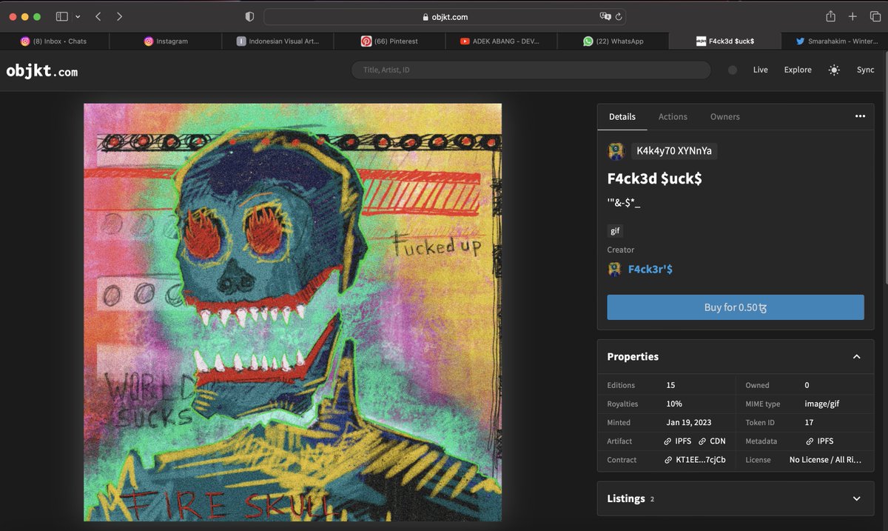Switch to the Owners tab
Image resolution: width=888 pixels, height=531 pixels.
724,116
